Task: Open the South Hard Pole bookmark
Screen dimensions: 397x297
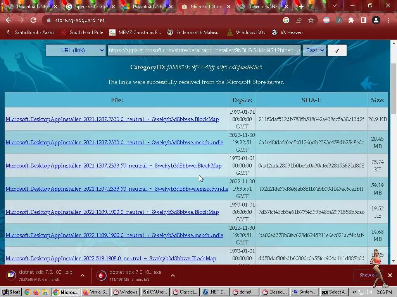Action: pyautogui.click(x=82, y=32)
